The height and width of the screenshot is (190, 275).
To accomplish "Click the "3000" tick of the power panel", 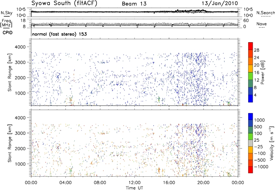I will click(x=20, y=62).
